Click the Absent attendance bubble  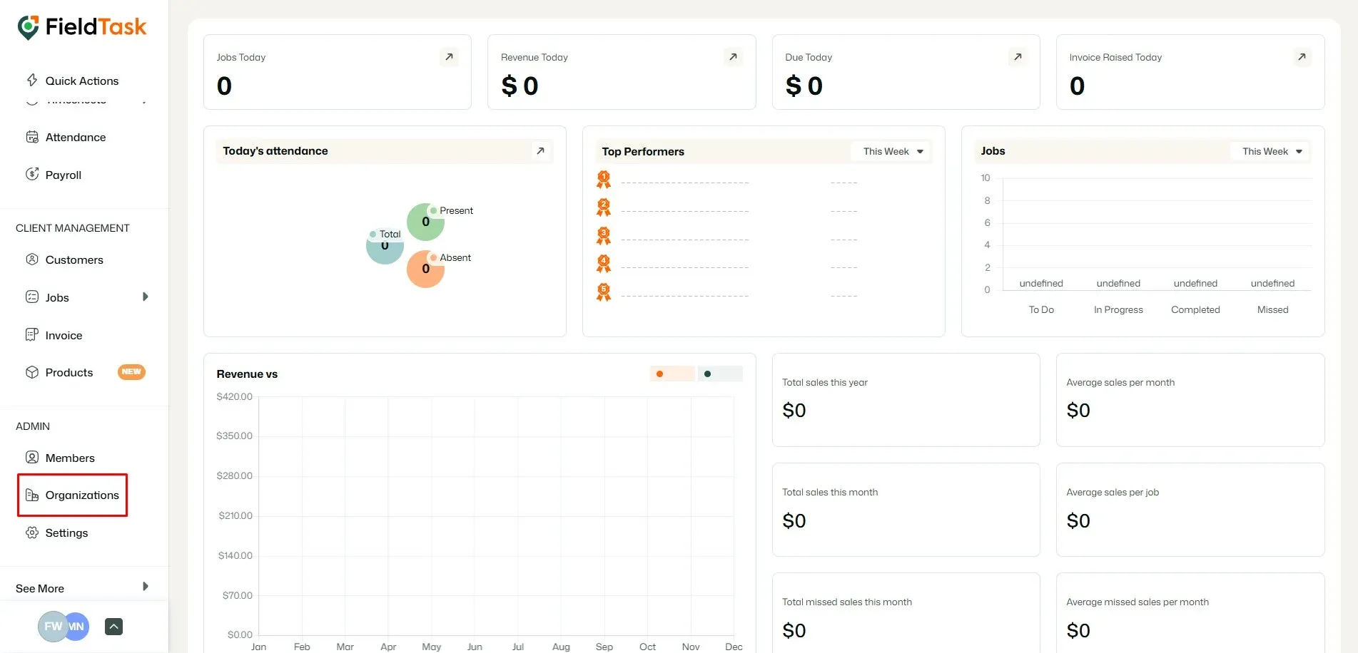tap(425, 269)
